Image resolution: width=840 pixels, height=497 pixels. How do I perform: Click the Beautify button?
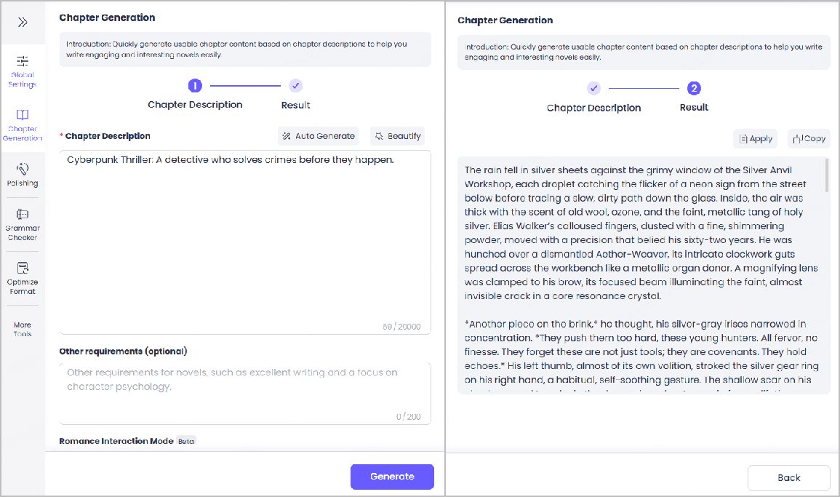tap(397, 136)
